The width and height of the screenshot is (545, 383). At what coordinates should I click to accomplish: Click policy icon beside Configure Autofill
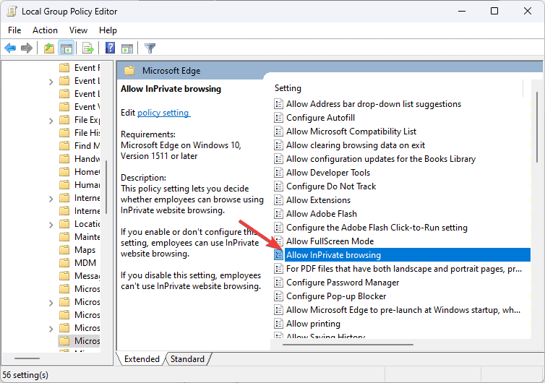click(x=278, y=118)
